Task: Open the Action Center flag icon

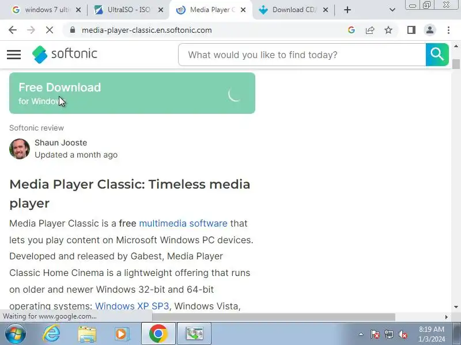Action: coord(375,334)
